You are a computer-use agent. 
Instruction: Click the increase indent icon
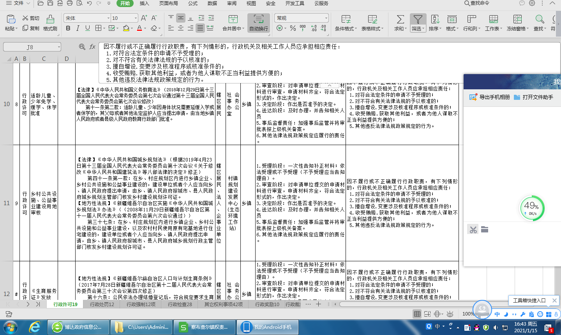[x=211, y=18]
